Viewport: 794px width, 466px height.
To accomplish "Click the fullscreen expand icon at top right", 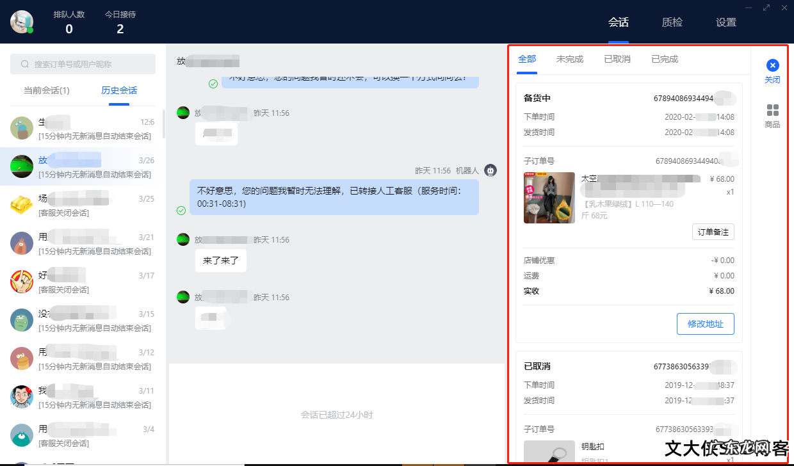I will coord(766,8).
